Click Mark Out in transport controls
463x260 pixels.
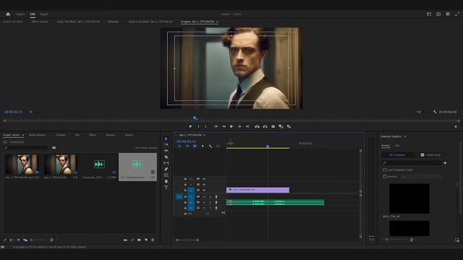(205, 126)
